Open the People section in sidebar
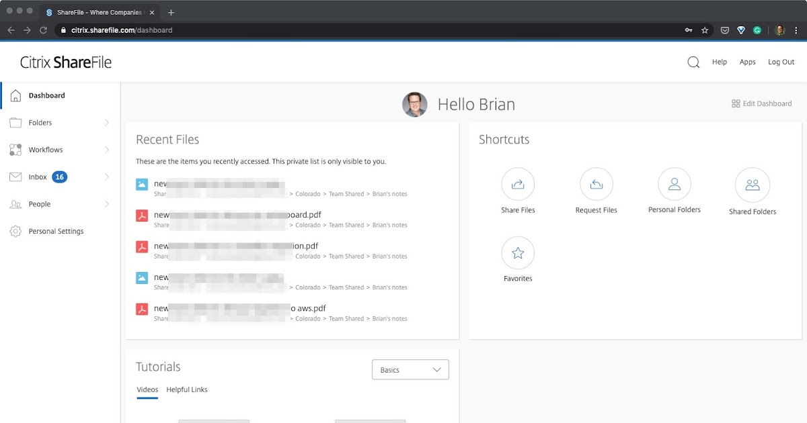This screenshot has width=807, height=423. 38,203
